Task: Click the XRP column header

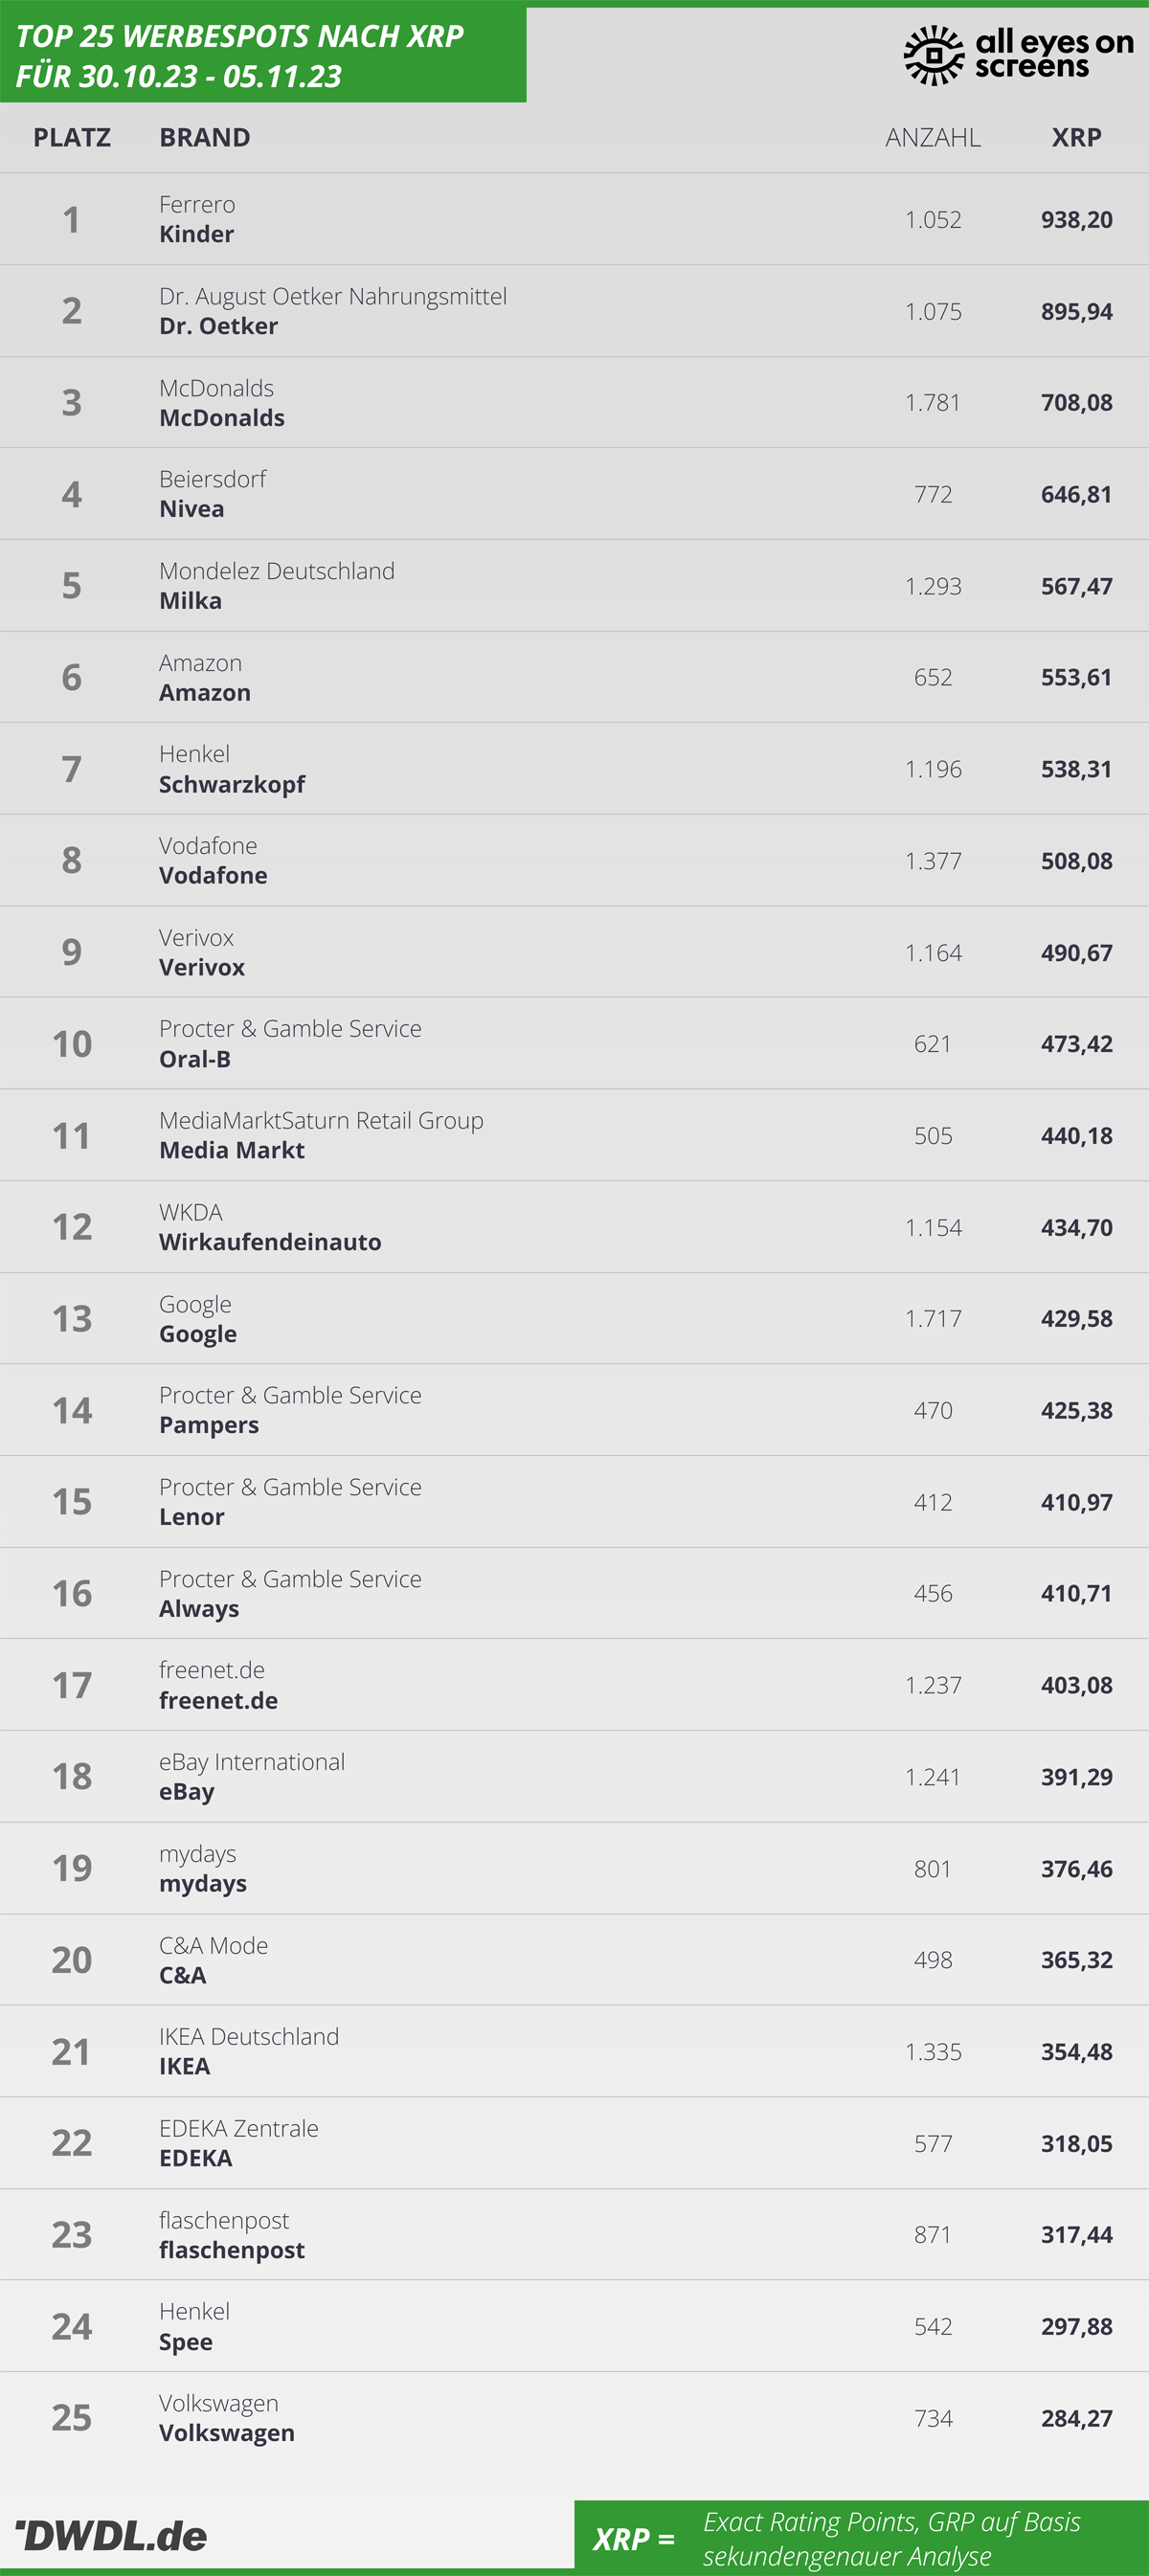Action: (x=1076, y=137)
